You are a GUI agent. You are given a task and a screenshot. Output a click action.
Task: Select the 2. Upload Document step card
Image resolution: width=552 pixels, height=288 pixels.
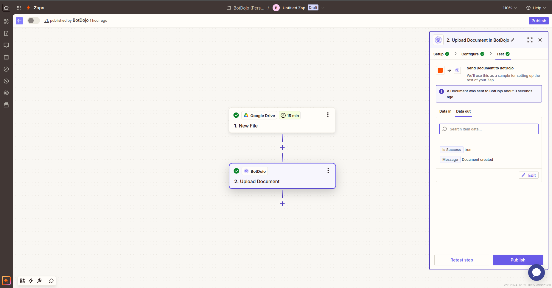pyautogui.click(x=282, y=176)
